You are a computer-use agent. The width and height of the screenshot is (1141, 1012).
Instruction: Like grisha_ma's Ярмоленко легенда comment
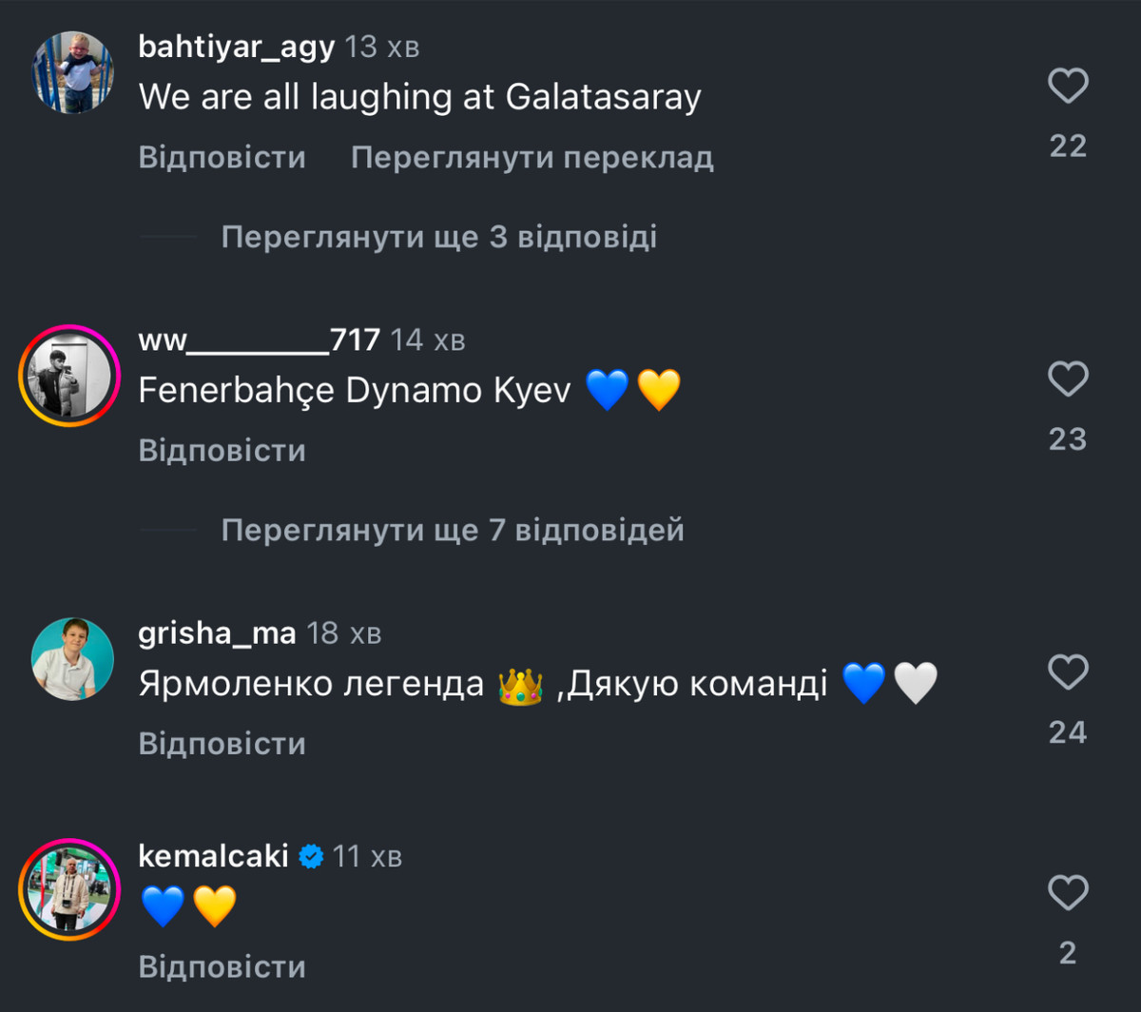(1067, 673)
